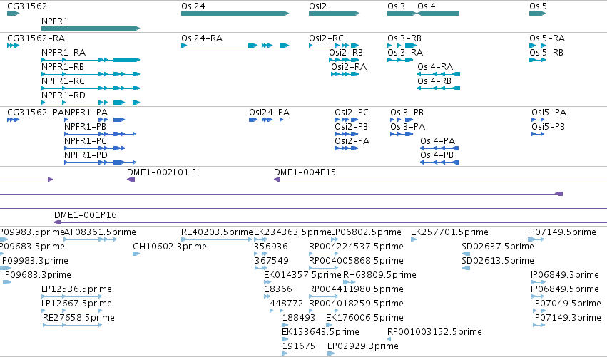Click the Osi2 gene label
The image size is (607, 357).
[317, 6]
